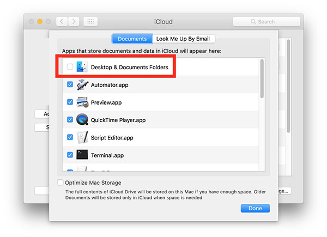327x237 pixels.
Task: Uncheck the Script Editor.app checkbox
Action: point(70,137)
